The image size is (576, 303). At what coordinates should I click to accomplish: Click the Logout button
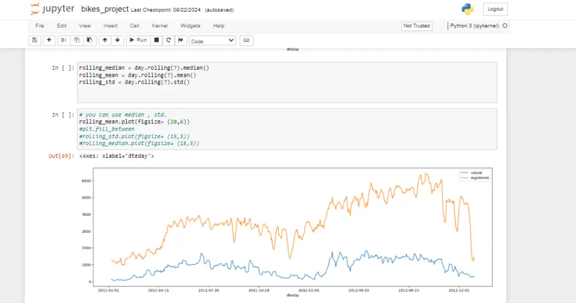click(495, 9)
